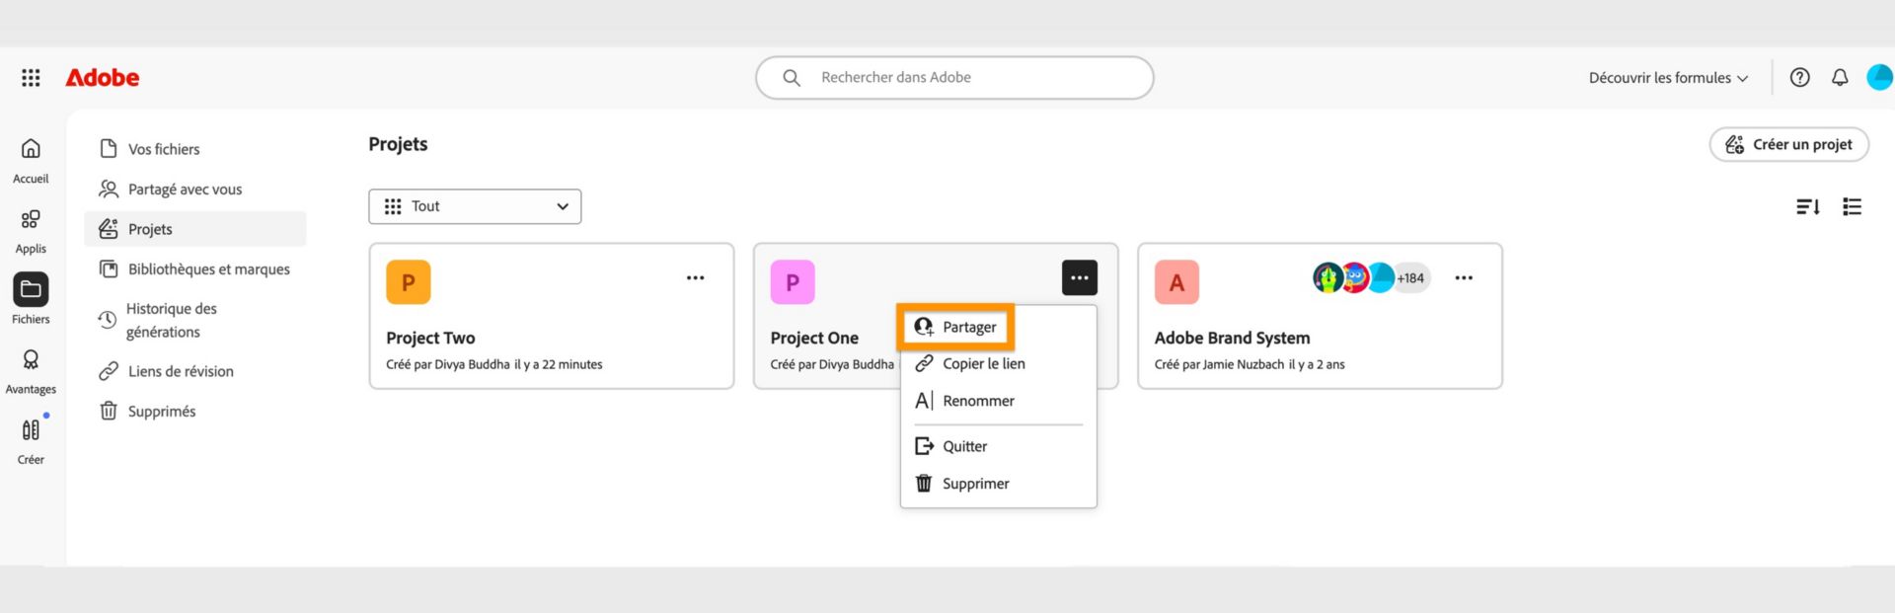Image resolution: width=1895 pixels, height=613 pixels.
Task: Open Project Two more options menu
Action: (695, 277)
